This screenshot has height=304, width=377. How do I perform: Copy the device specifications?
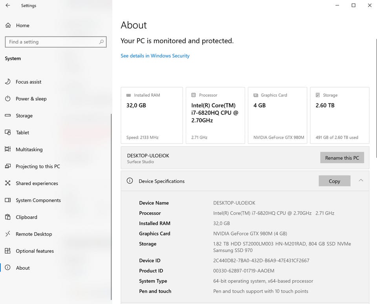(334, 181)
